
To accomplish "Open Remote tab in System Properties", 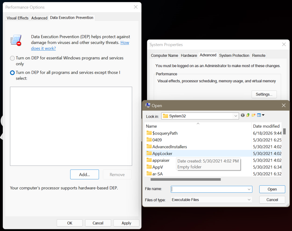I will [x=258, y=56].
